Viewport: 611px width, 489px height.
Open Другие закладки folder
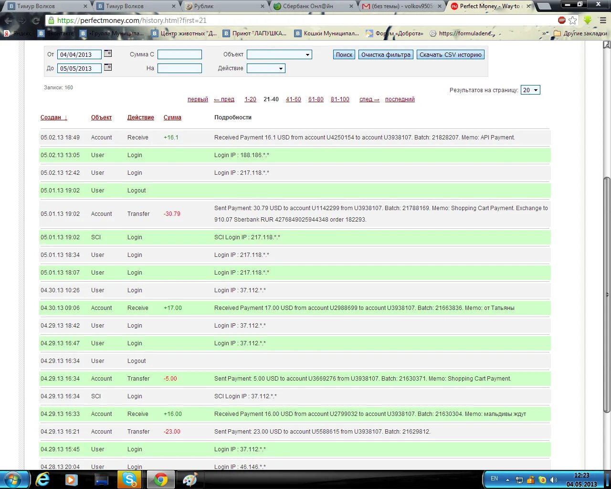[x=580, y=33]
